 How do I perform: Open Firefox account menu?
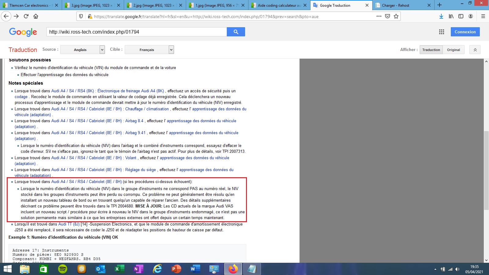[471, 16]
